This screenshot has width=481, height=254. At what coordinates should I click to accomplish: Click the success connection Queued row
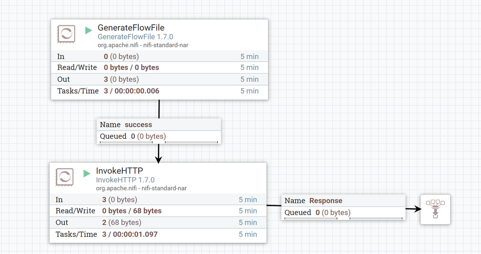coord(158,136)
